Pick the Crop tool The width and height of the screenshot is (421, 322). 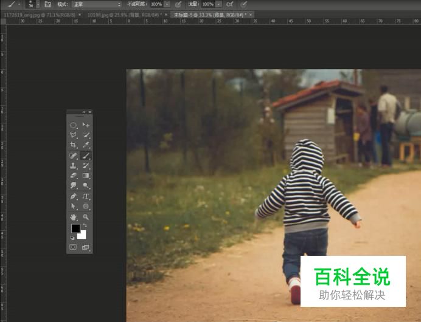click(x=73, y=145)
